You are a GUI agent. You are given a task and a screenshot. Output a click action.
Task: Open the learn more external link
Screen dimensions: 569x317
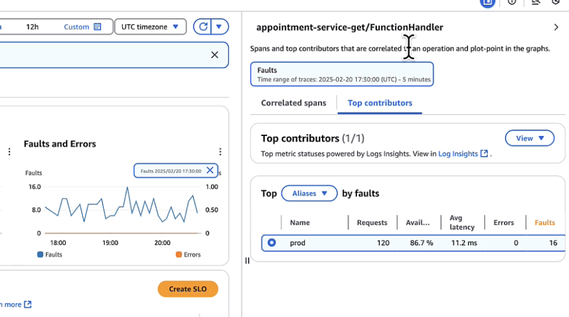click(16, 304)
